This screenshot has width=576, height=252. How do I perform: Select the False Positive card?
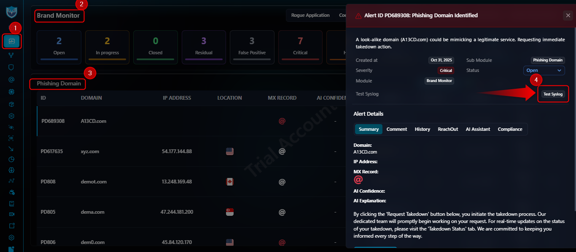click(252, 47)
